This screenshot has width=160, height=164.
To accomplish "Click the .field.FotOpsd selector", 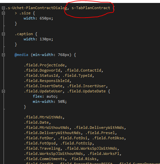I will point(40,143).
